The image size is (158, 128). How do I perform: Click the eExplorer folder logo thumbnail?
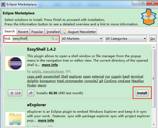coord(15,119)
